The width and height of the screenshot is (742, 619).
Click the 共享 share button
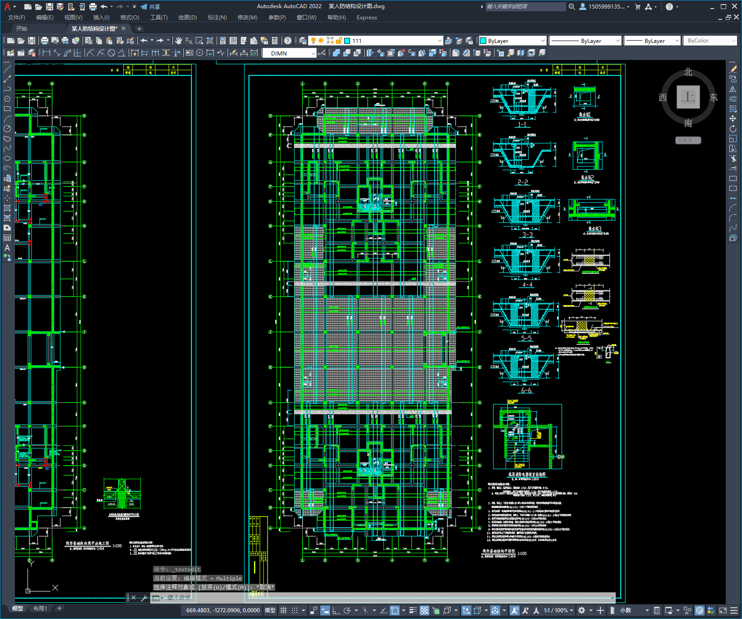click(150, 7)
